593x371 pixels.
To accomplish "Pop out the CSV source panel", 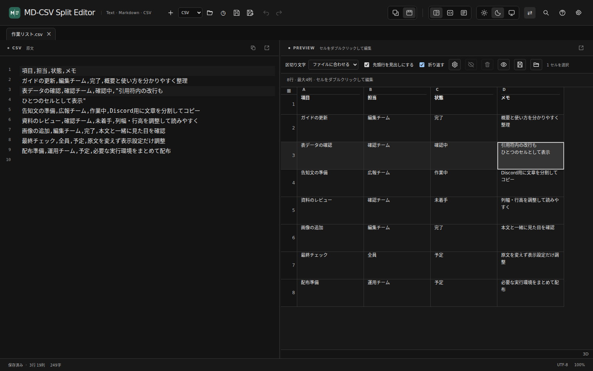I will (x=267, y=48).
